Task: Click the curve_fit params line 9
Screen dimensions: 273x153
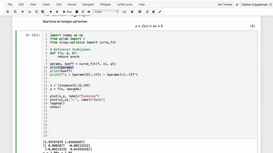Action: [83, 64]
